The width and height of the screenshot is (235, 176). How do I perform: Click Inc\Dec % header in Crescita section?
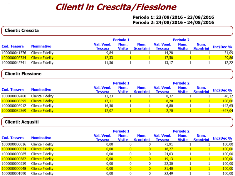coord(222,47)
